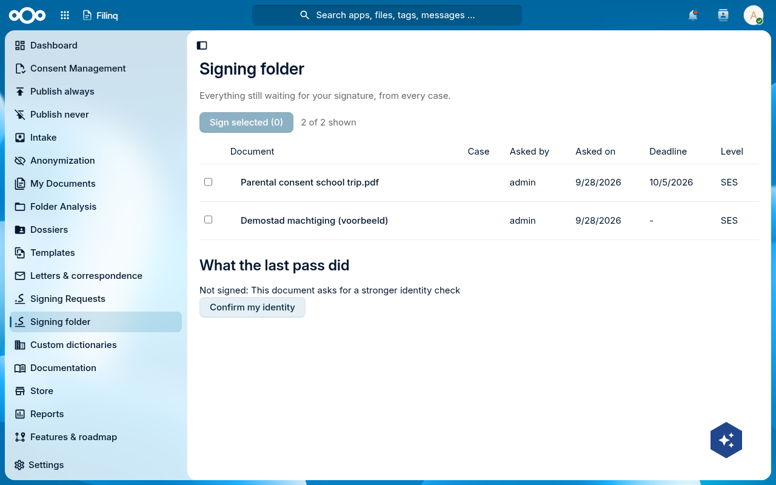Screen dimensions: 776x485
Task: Click the Intake inbox icon
Action: [x=20, y=138]
